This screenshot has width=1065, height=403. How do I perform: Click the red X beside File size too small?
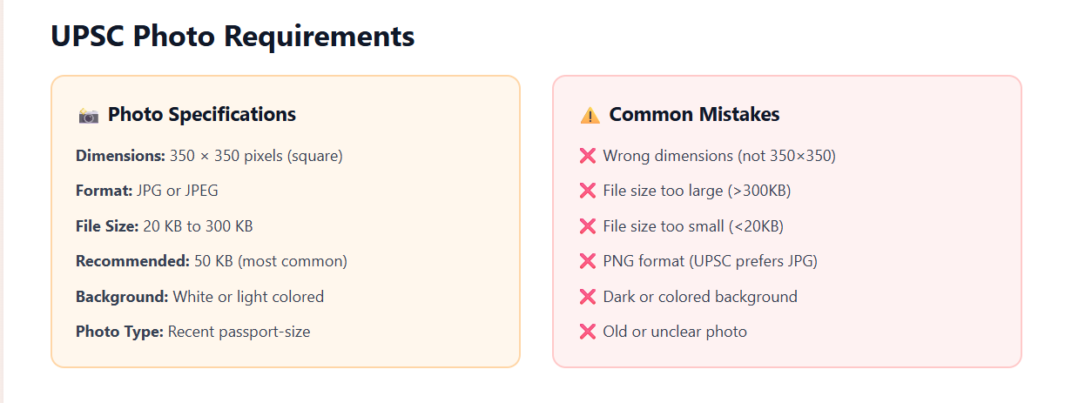tap(587, 226)
